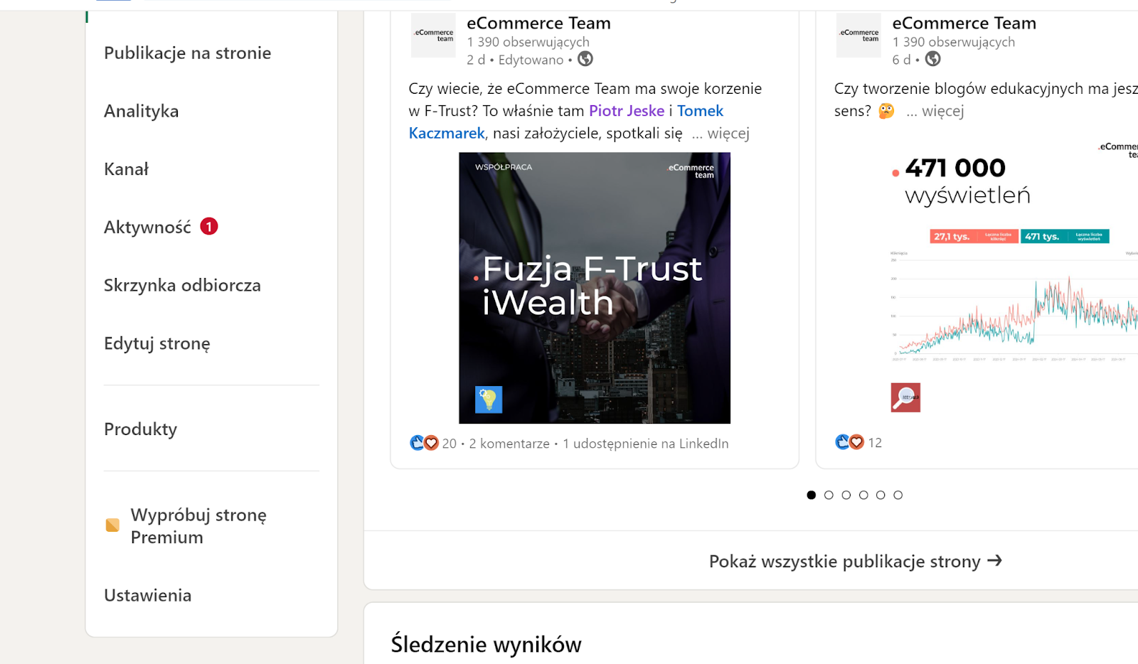Open the 471 000 wyświetleń chart image
This screenshot has width=1138, height=664.
(x=1012, y=277)
